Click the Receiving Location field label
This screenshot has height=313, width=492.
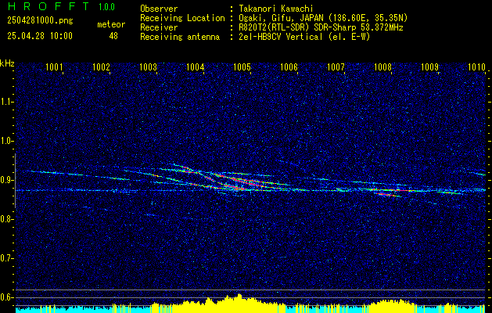click(x=182, y=18)
